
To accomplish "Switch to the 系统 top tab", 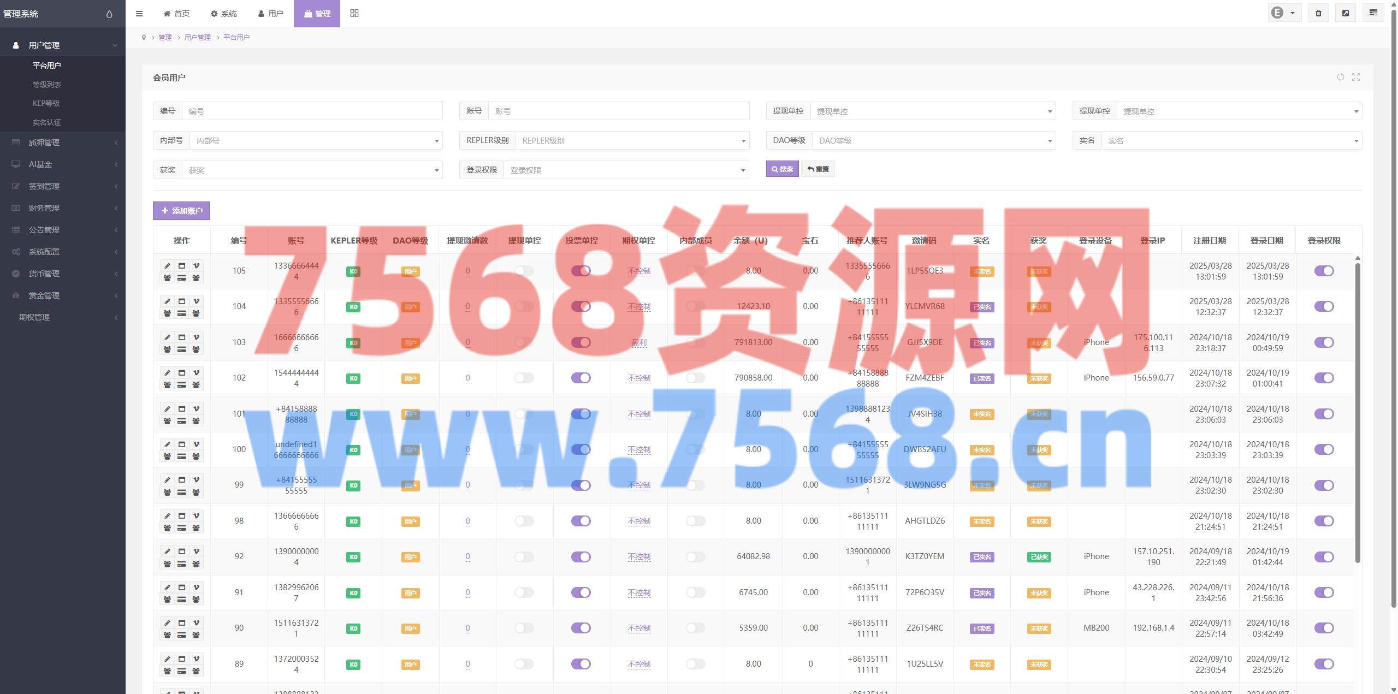I will tap(224, 14).
